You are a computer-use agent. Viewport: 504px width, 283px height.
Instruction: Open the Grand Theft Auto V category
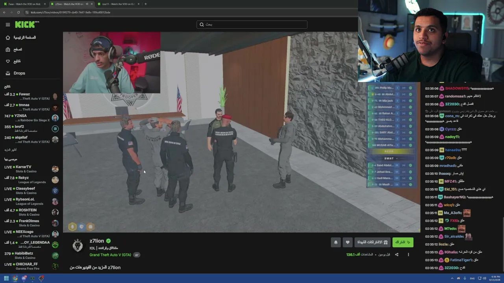pos(110,255)
